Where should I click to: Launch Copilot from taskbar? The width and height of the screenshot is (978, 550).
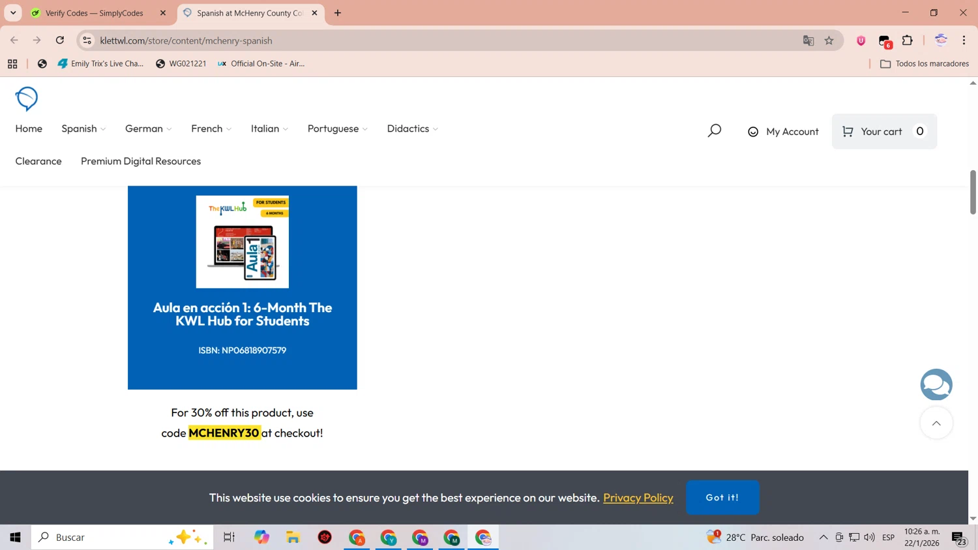pos(261,537)
